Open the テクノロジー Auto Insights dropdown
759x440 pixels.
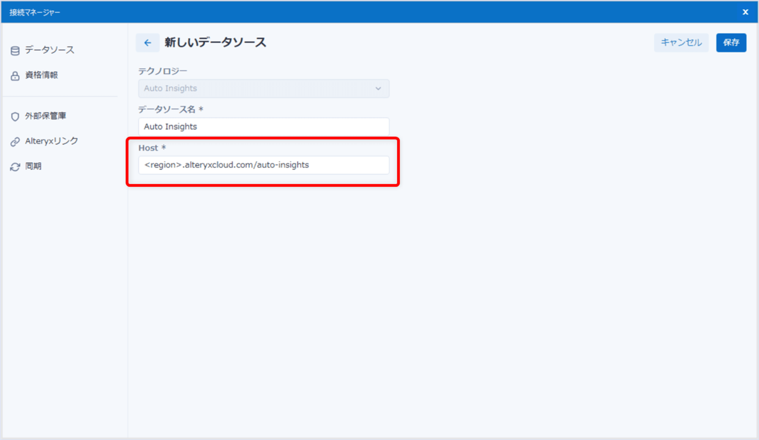coord(264,89)
